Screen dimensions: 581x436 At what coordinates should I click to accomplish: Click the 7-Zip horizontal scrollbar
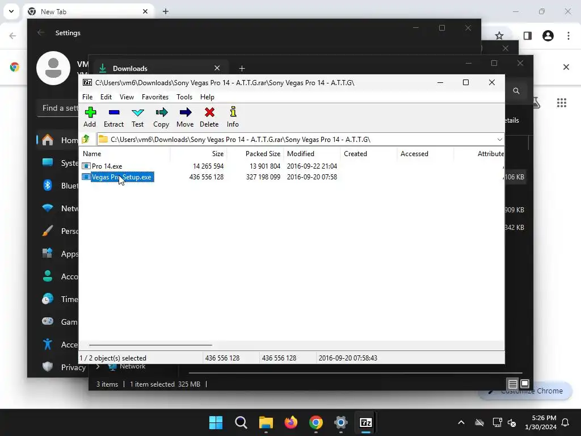coord(150,345)
